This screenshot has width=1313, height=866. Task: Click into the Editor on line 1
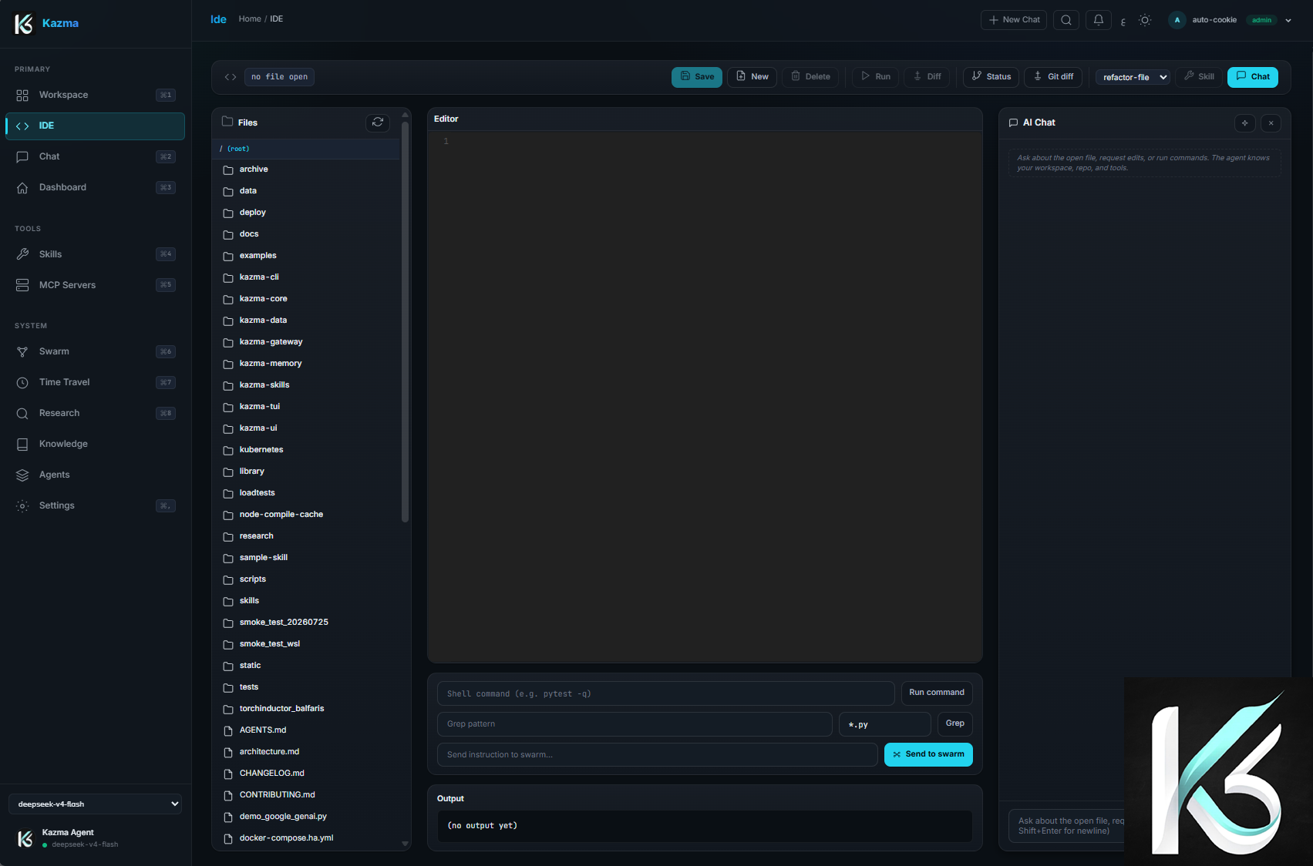(717, 142)
